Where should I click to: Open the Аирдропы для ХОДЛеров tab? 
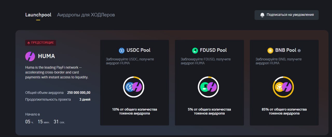pos(86,15)
